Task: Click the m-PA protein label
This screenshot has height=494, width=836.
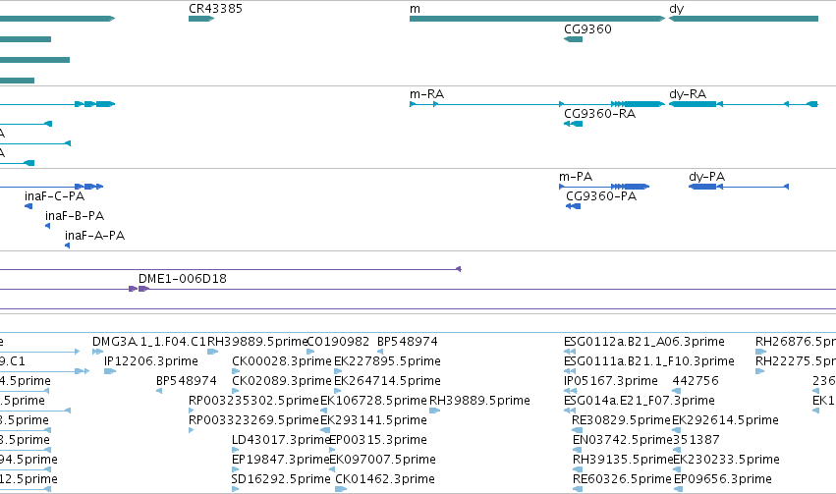Action: click(576, 177)
